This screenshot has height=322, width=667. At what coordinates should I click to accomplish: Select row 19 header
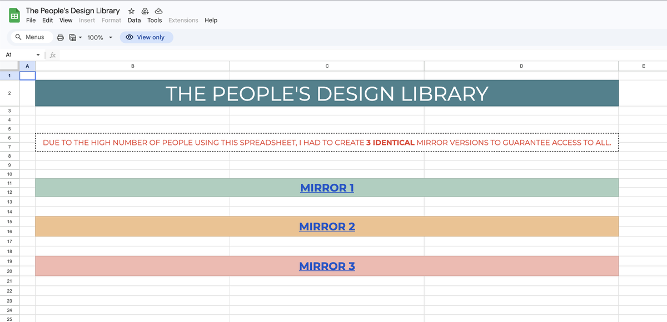pyautogui.click(x=9, y=260)
